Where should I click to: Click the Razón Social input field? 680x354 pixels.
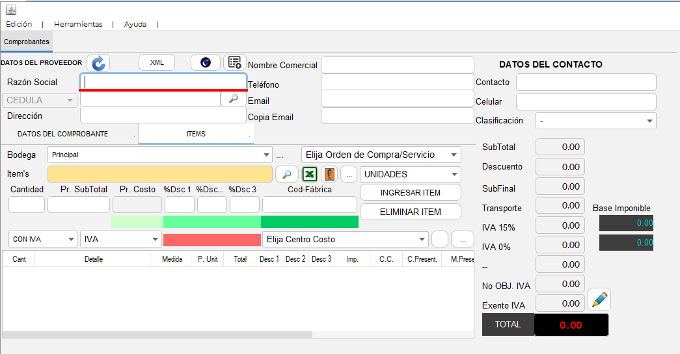click(163, 82)
